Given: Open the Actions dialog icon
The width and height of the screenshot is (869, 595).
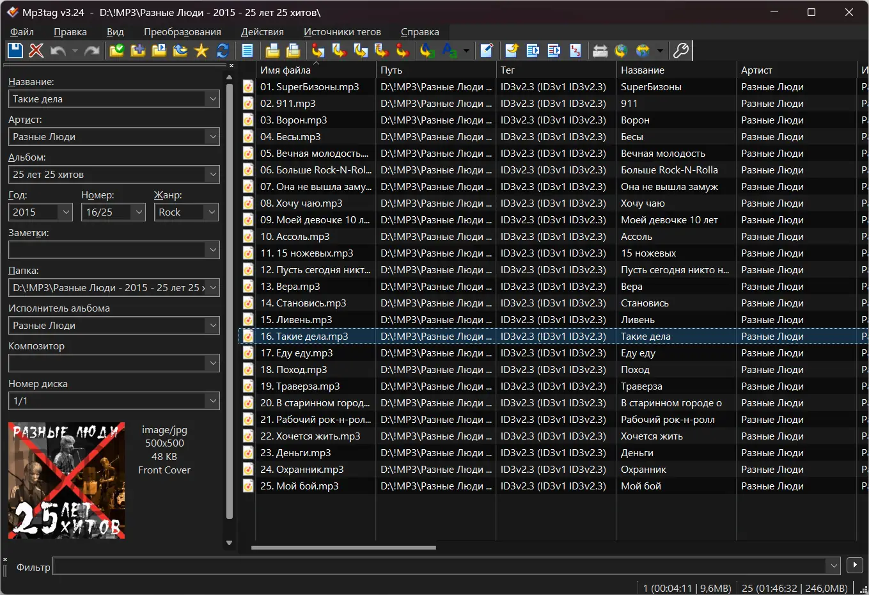Looking at the screenshot, I should (x=427, y=51).
